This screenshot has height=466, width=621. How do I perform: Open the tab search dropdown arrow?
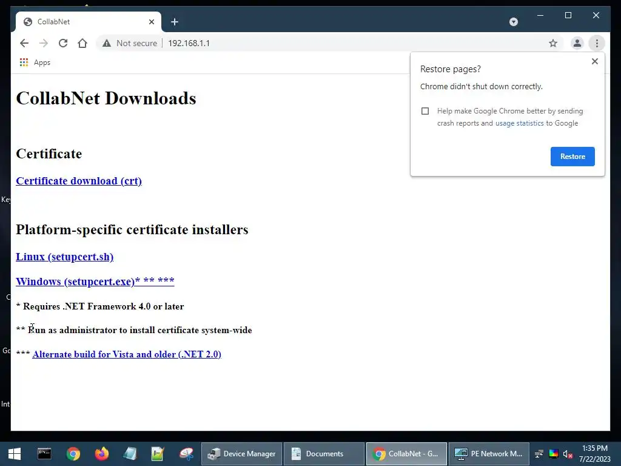(513, 22)
